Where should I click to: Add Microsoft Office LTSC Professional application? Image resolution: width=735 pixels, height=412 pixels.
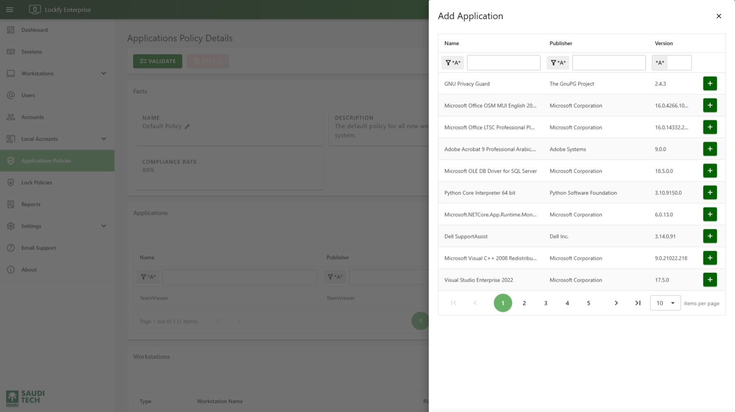pos(710,127)
